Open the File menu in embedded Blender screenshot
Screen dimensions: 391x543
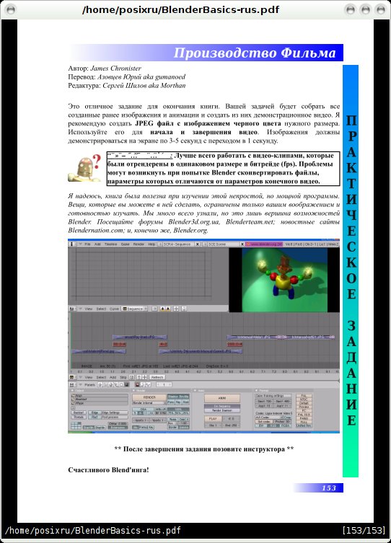(87, 244)
